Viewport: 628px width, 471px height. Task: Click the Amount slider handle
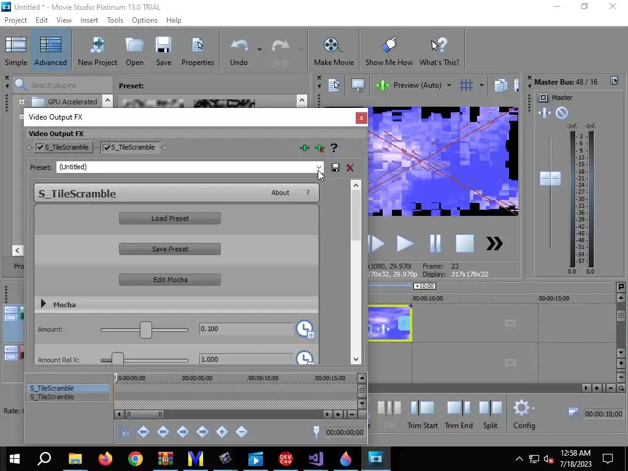pyautogui.click(x=146, y=329)
